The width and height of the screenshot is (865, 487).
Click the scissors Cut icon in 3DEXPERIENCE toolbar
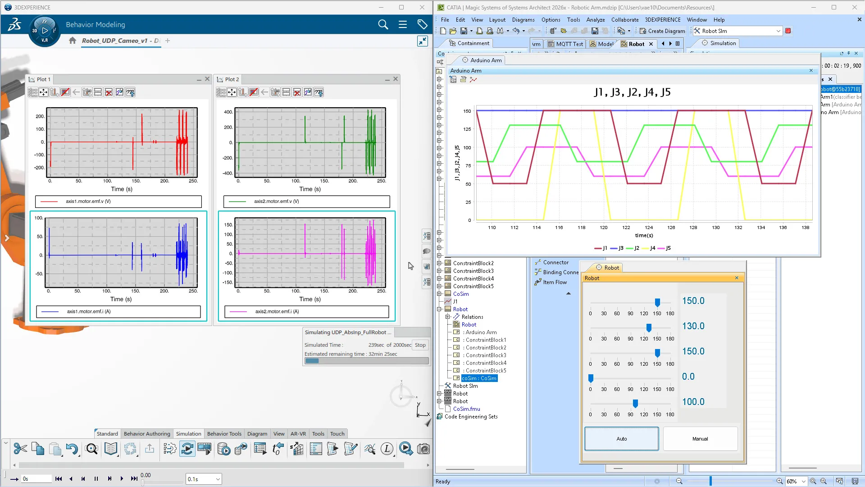pyautogui.click(x=20, y=449)
